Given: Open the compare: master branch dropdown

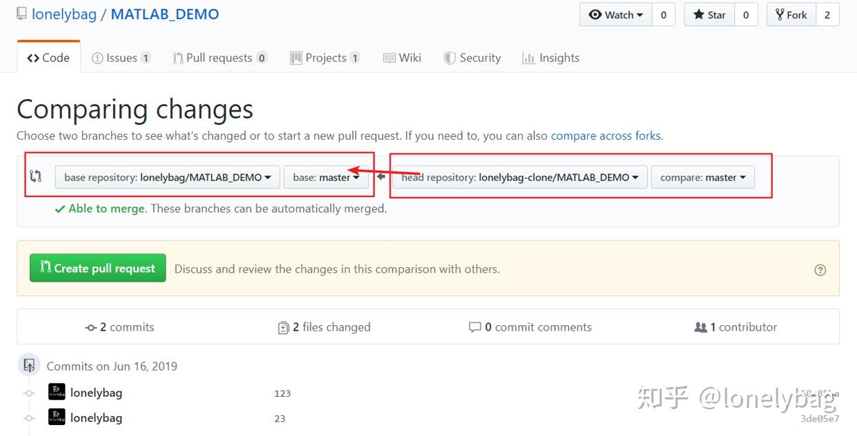Looking at the screenshot, I should (703, 177).
